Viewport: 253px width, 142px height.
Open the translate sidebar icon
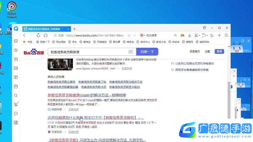coord(16,123)
